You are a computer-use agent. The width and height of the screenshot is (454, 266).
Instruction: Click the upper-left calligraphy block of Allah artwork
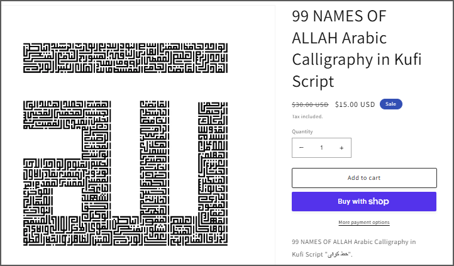point(67,115)
